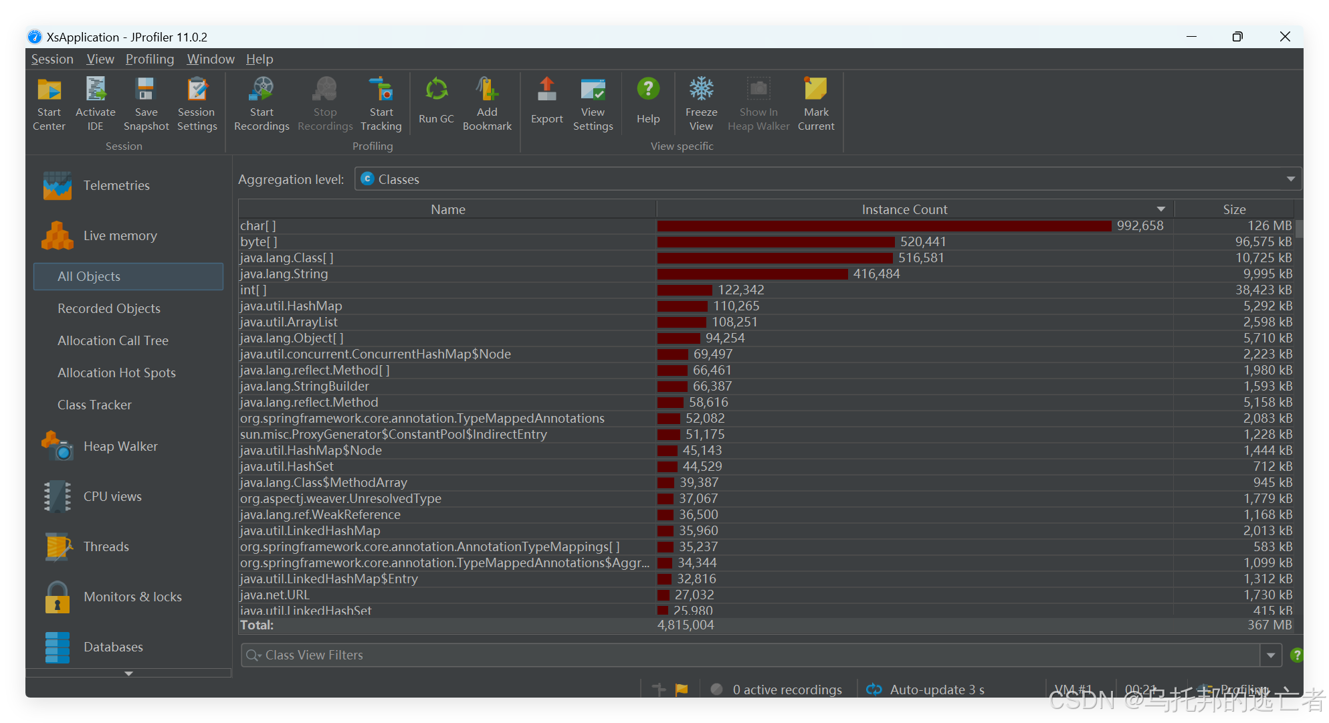Viewport: 1329px width, 723px height.
Task: Click the table vertical scrollbar thumb
Action: [1299, 229]
